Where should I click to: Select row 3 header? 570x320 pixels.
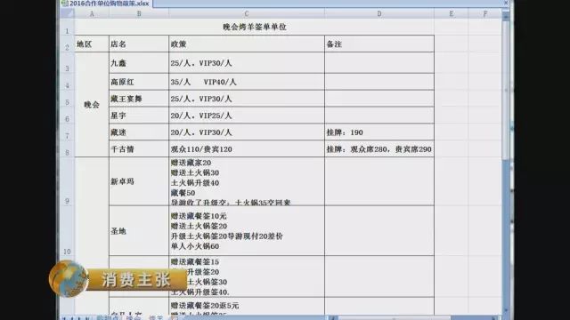pyautogui.click(x=68, y=62)
